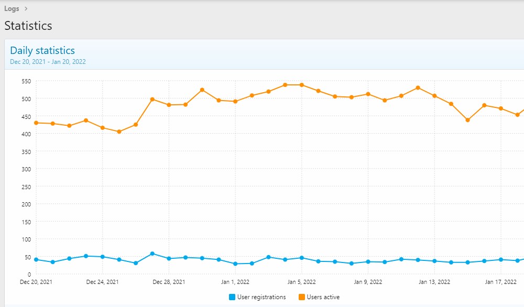Select Users active point on Jan 5, 2022
This screenshot has width=524, height=307.
coord(302,85)
